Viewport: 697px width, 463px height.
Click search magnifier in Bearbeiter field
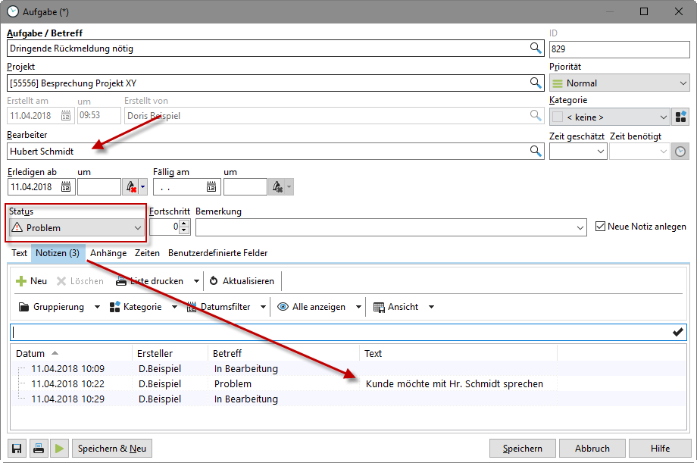535,152
